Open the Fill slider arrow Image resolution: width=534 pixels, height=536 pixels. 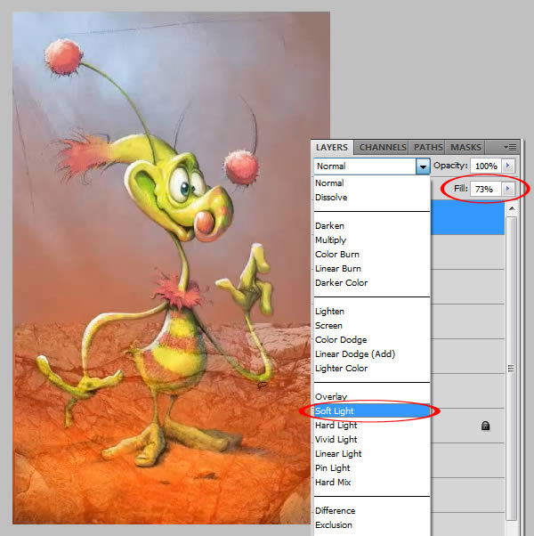tap(507, 189)
